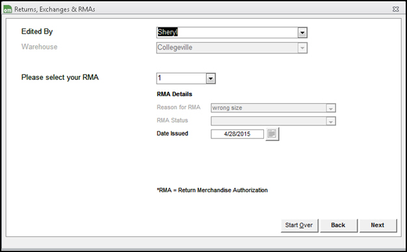
Task: Click the 'RMA Status' label
Action: (172, 120)
